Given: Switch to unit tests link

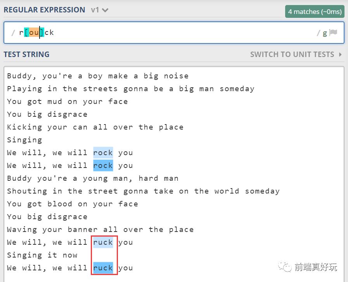Looking at the screenshot, I should click(292, 54).
